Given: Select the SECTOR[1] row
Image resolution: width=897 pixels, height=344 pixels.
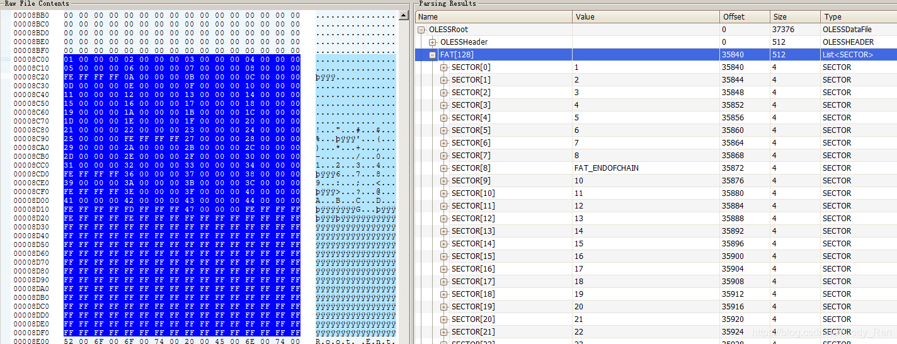Looking at the screenshot, I should coord(656,80).
